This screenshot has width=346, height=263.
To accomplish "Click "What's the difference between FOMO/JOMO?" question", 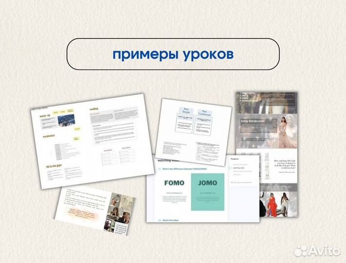I will (184, 169).
